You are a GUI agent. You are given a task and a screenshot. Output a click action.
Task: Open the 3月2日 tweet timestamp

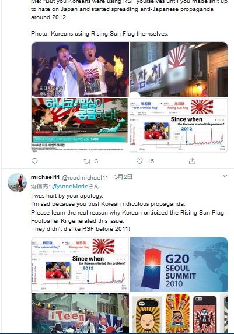[x=123, y=177]
